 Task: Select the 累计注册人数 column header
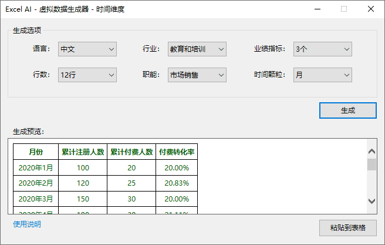pyautogui.click(x=83, y=152)
